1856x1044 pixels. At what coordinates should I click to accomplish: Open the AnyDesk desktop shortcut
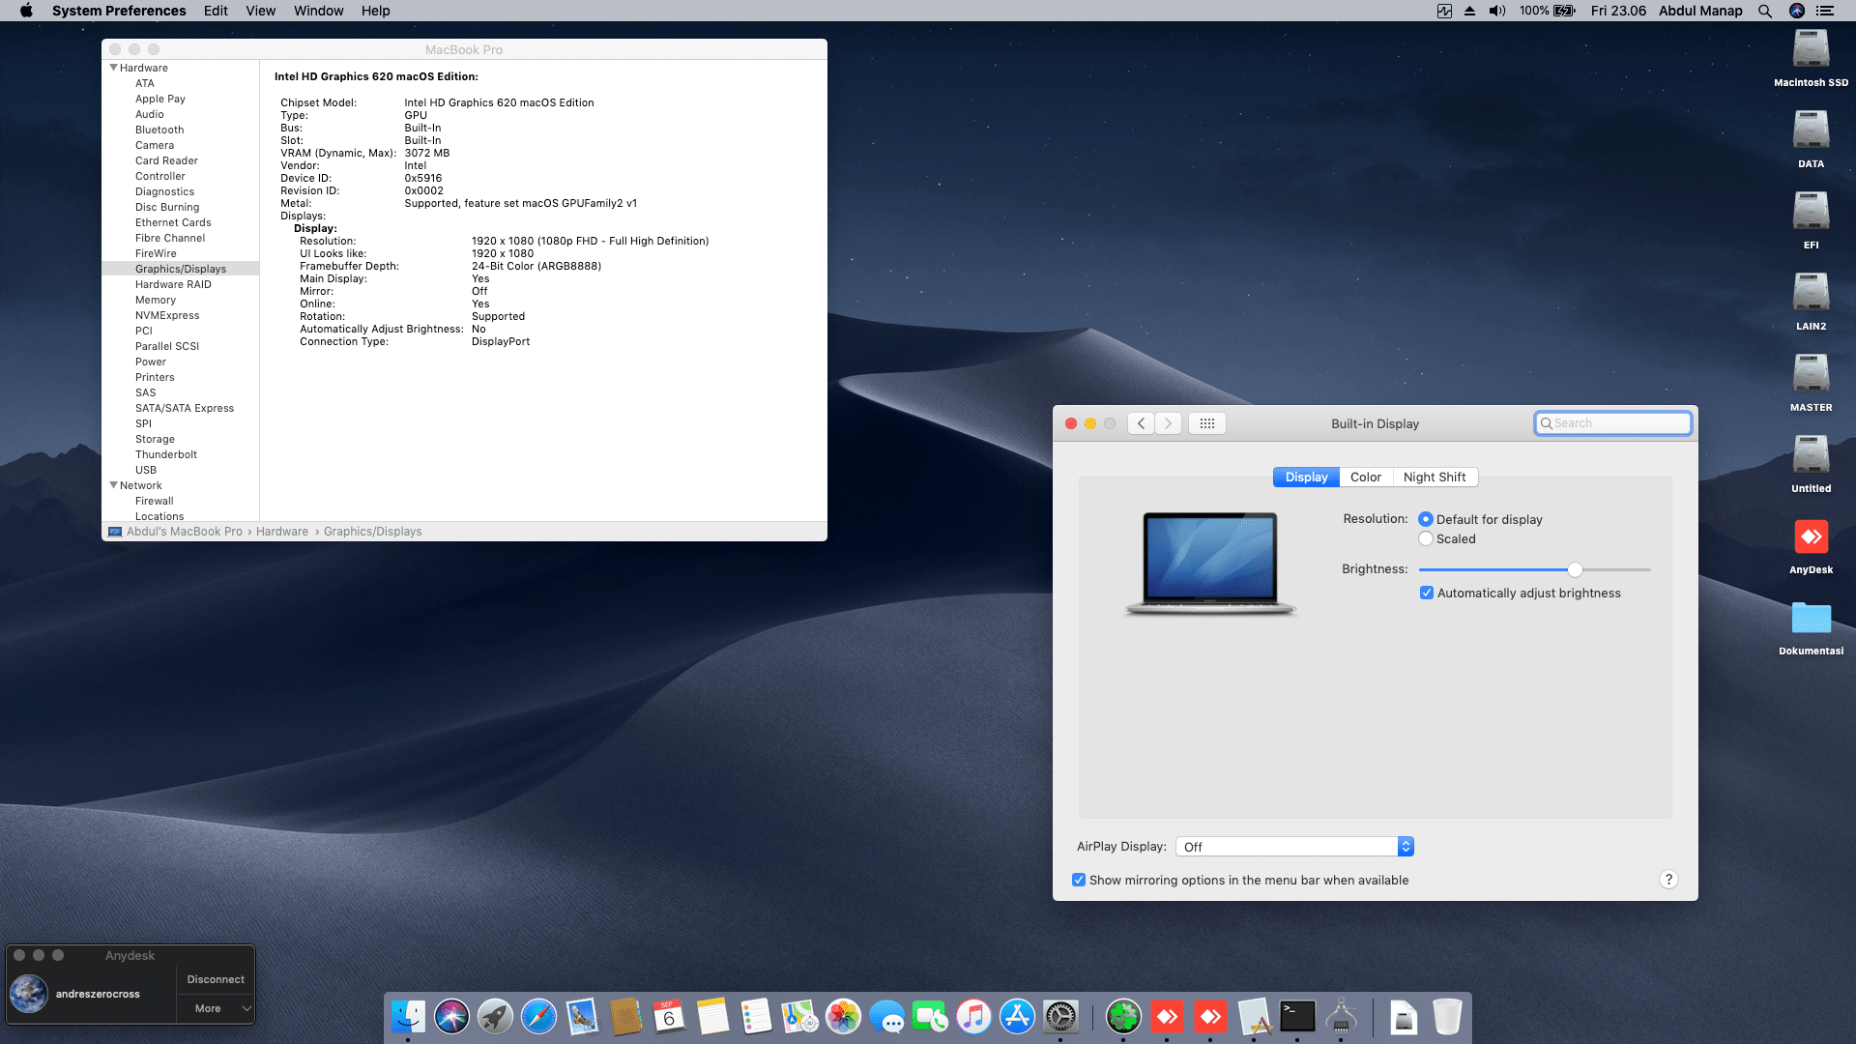(1811, 537)
